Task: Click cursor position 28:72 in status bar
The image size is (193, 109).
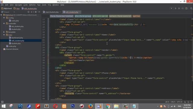Action: 167,102
